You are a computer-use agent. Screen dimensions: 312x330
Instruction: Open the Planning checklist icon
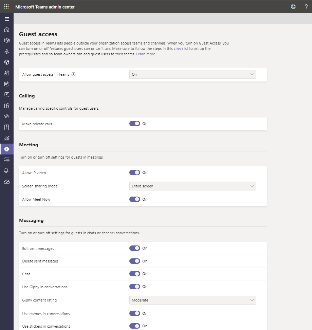click(x=7, y=160)
